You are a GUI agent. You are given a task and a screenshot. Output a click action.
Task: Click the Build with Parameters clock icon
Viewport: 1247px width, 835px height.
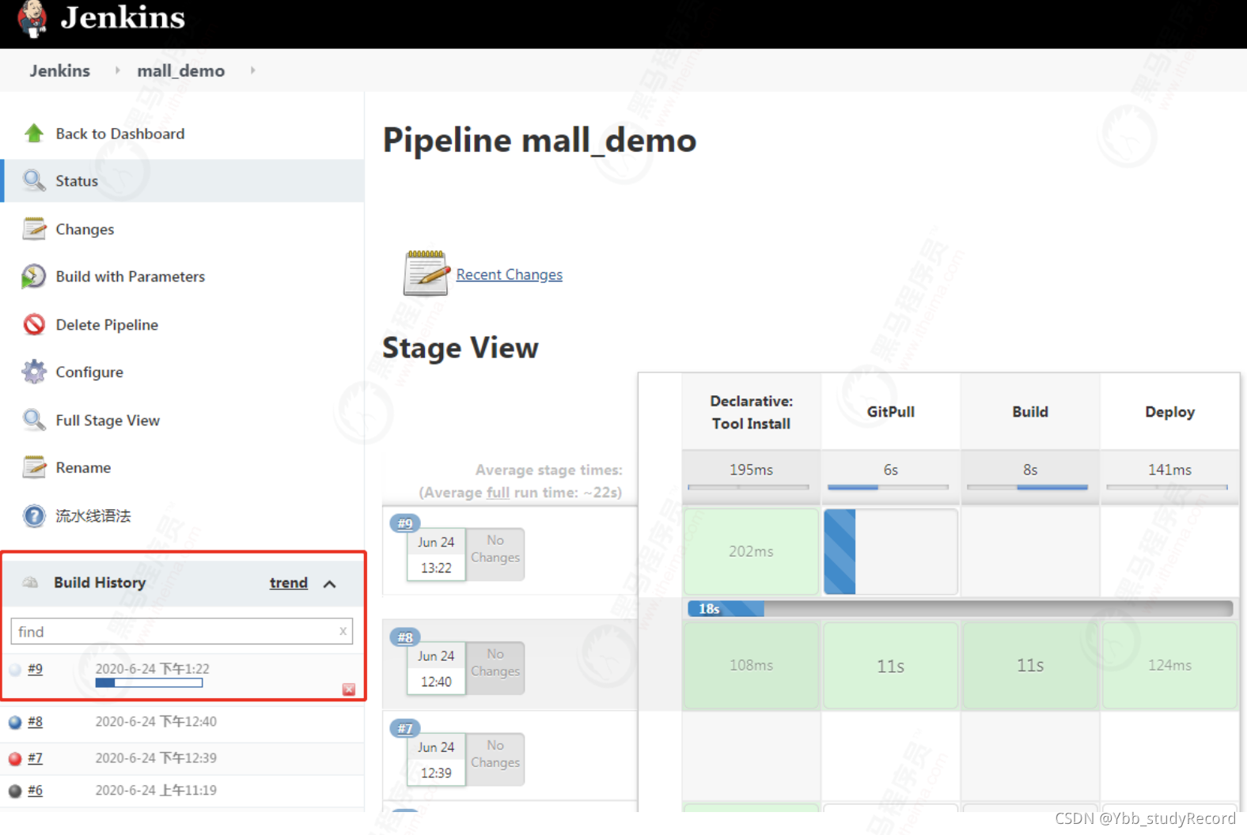tap(33, 276)
